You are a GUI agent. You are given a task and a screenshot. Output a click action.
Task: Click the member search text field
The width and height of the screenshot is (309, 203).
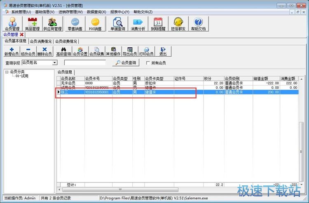tap(85, 63)
